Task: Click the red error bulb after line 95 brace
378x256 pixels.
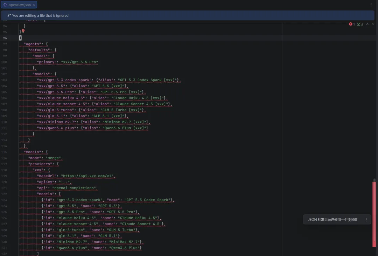Action: click(23, 31)
